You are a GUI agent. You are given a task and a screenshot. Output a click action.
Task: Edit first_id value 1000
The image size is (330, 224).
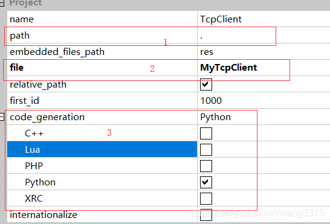264,101
